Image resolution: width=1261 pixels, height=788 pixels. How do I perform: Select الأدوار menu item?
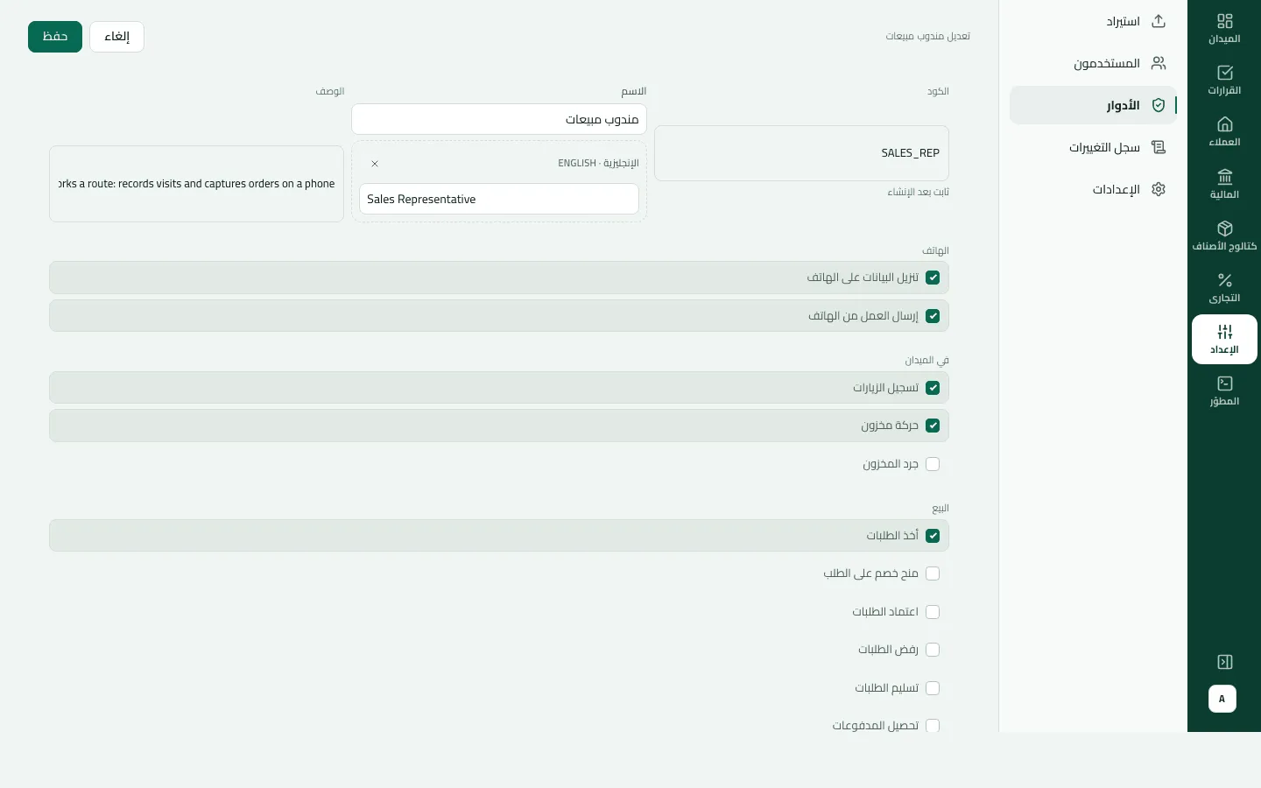click(x=1093, y=105)
